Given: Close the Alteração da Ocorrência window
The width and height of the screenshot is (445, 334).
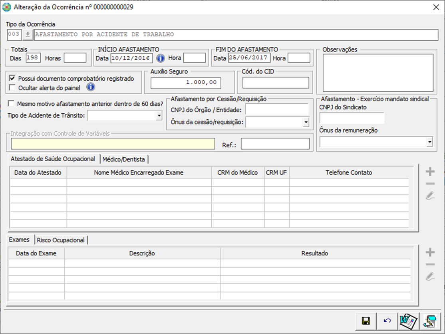Looking at the screenshot, I should coord(436,7).
